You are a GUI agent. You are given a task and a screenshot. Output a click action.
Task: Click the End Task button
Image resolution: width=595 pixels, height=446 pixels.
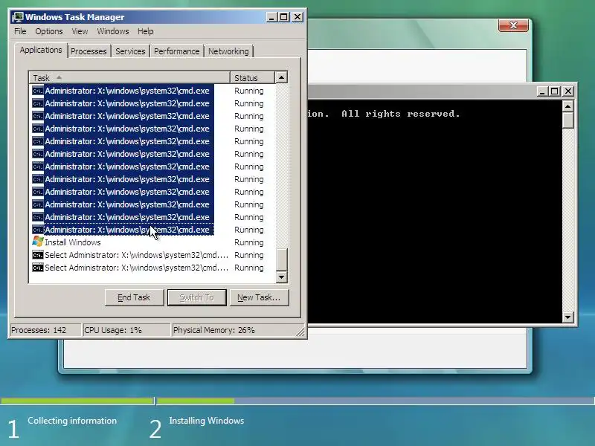[x=134, y=297]
